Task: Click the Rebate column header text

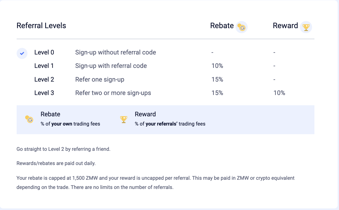Action: [222, 26]
